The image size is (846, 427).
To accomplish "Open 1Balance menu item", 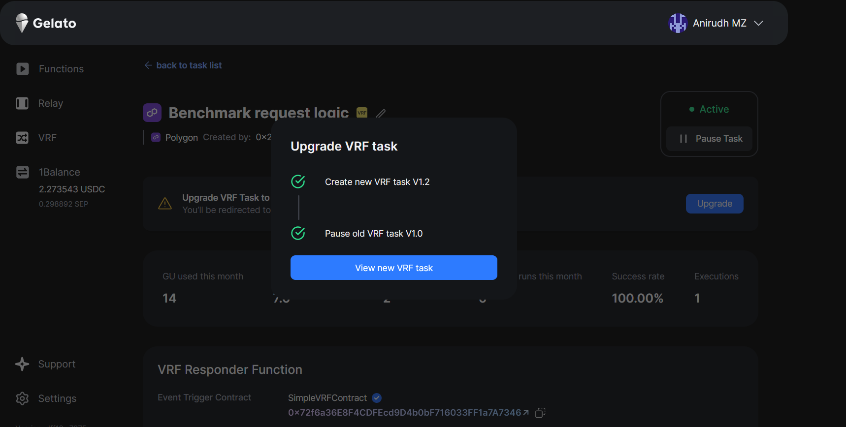I will pos(59,172).
